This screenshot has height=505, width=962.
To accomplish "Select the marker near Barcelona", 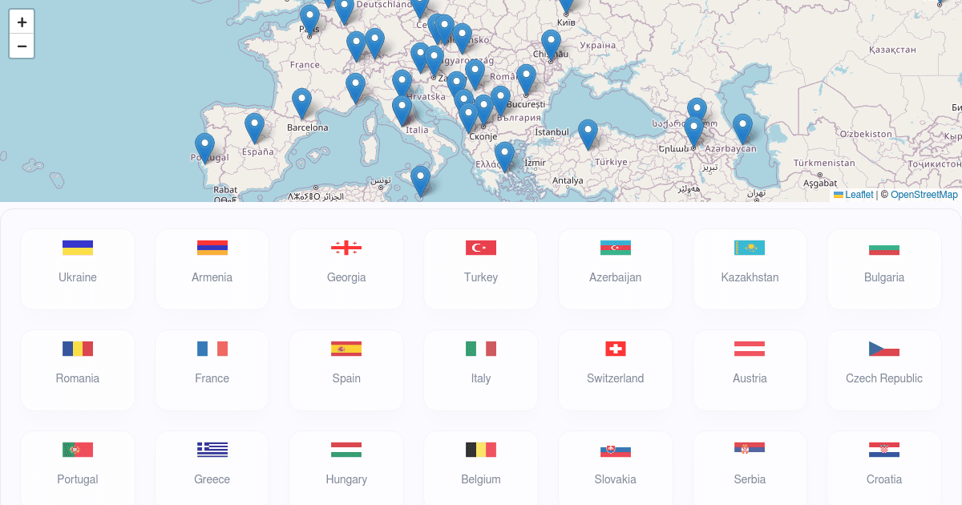I will click(x=301, y=102).
